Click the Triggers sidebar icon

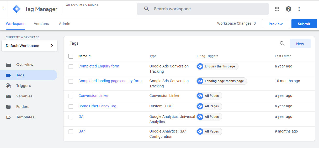click(x=8, y=86)
